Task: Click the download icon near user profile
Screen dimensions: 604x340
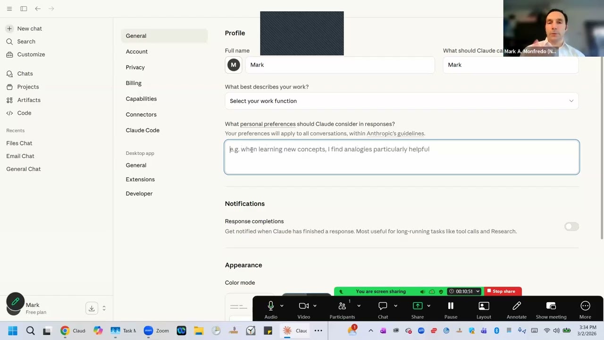Action: [x=92, y=308]
